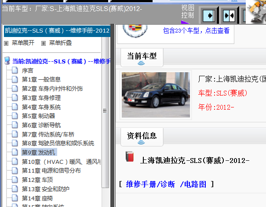The image size is (266, 207).
Task: Click the purple arrow under 视图控制
Action: click(185, 22)
